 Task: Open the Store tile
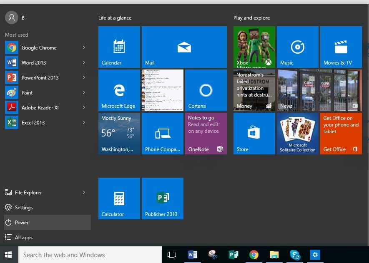point(254,133)
